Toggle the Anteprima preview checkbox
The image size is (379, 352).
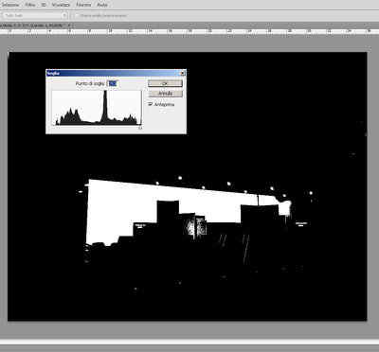151,104
